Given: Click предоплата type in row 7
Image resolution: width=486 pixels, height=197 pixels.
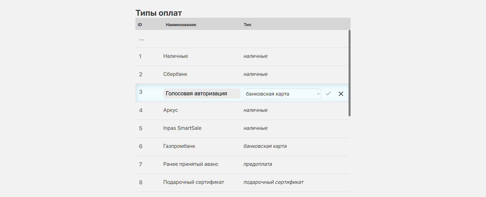Looking at the screenshot, I should tap(258, 164).
